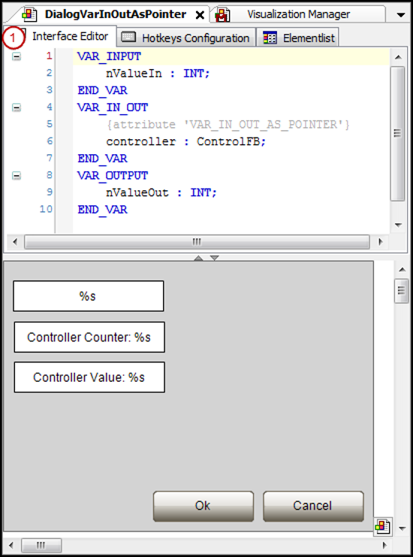This screenshot has height=557, width=413.
Task: Click the VAR_OUTPUT keyword
Action: pos(113,175)
